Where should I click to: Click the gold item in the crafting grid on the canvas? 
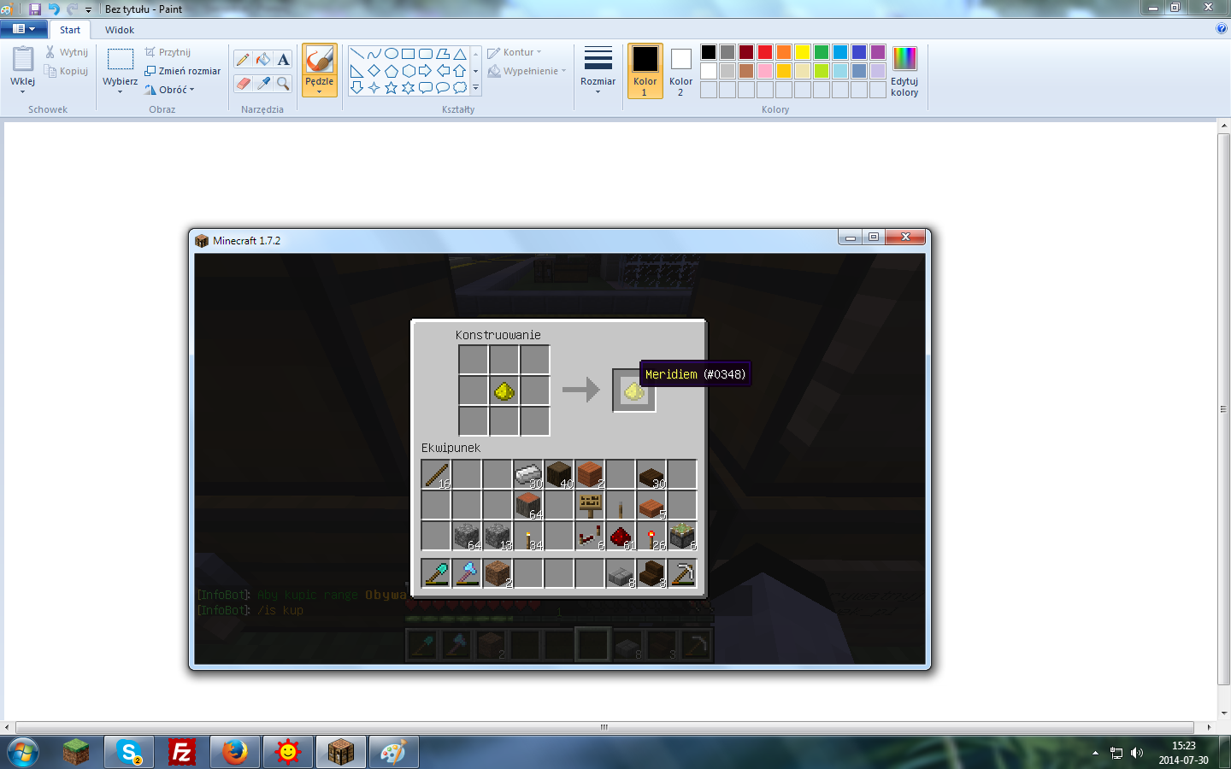[x=504, y=391]
